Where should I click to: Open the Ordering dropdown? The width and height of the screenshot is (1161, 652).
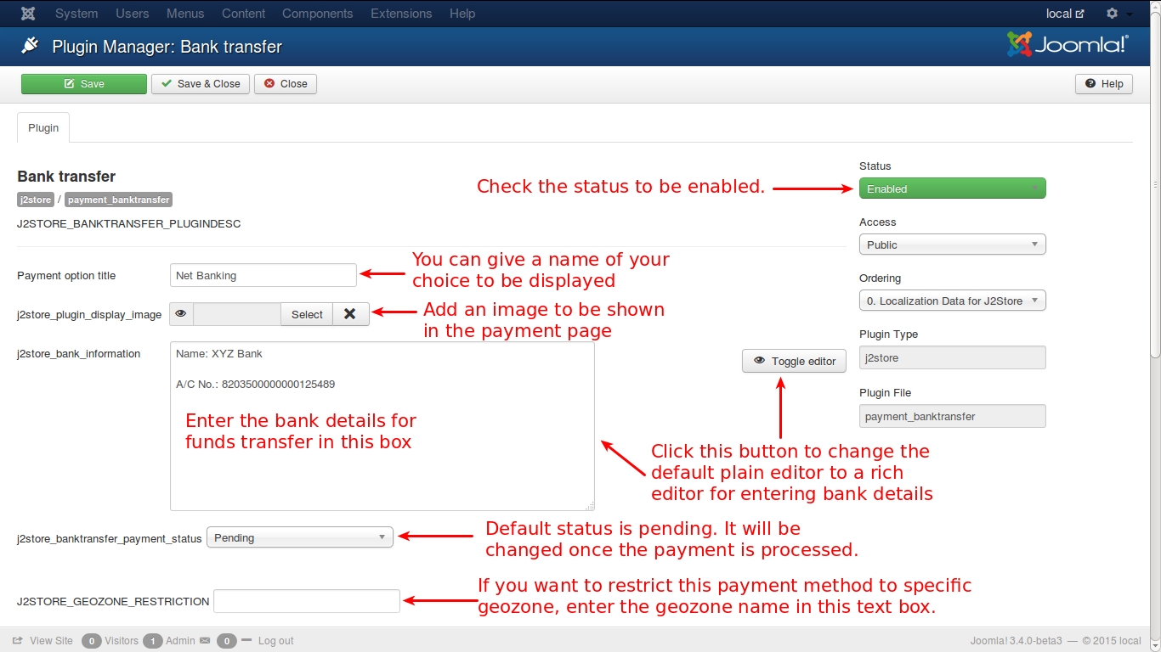pyautogui.click(x=952, y=301)
